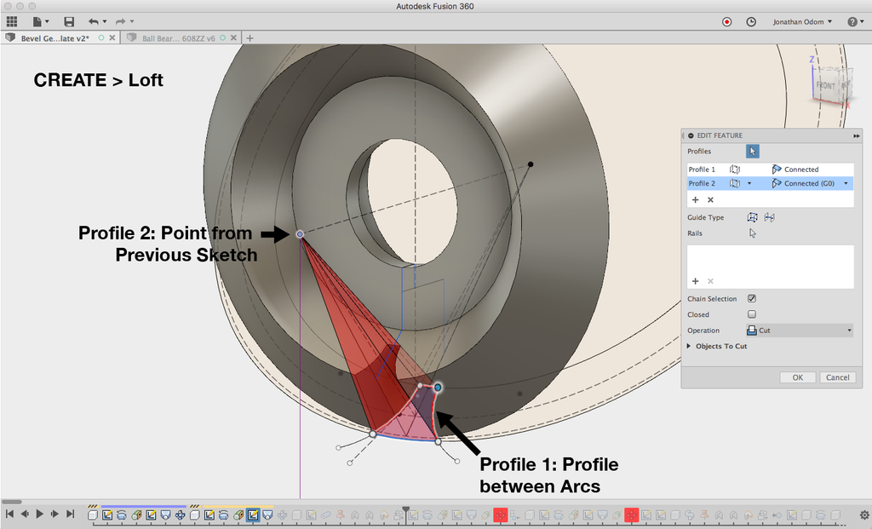This screenshot has width=872, height=529.
Task: Activate the Rails selection cursor
Action: tap(753, 233)
